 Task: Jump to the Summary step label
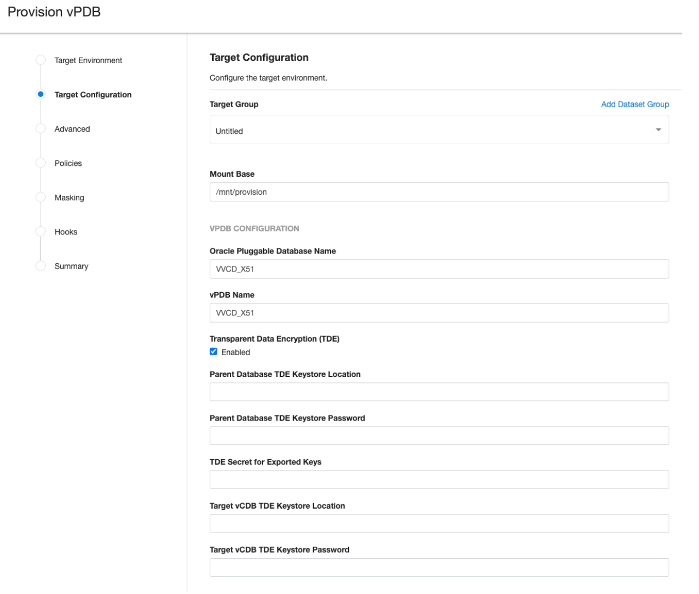(71, 266)
